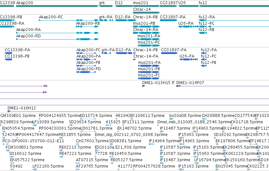The height and width of the screenshot is (171, 269).
Task: Click the Chrac-14-RA transcript label
Action: tap(146, 30)
